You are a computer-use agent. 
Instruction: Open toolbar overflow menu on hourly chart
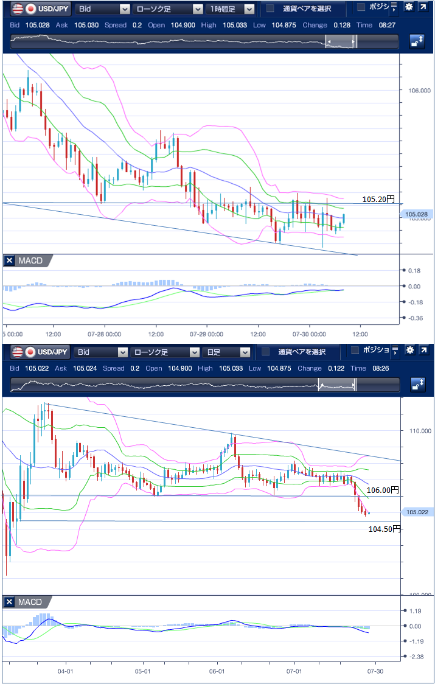tap(394, 8)
